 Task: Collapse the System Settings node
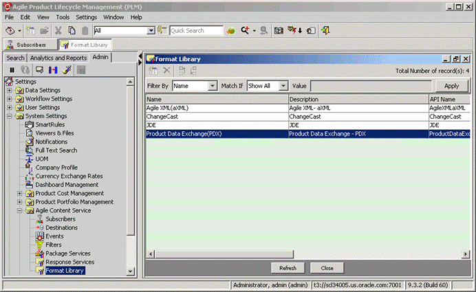(10, 116)
